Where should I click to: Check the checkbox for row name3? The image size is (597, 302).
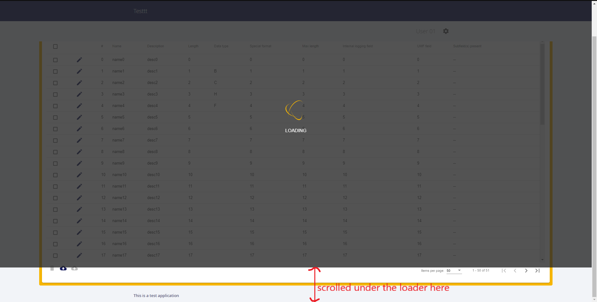(55, 94)
